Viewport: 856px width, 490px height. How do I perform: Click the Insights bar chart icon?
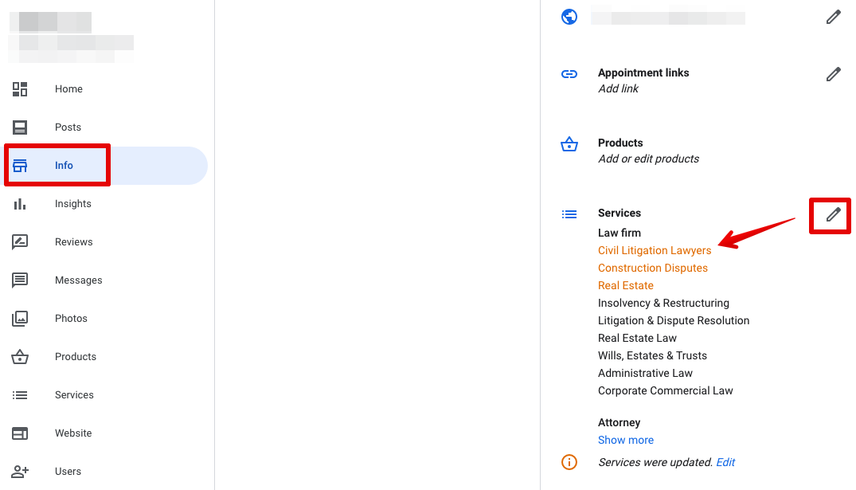(20, 204)
